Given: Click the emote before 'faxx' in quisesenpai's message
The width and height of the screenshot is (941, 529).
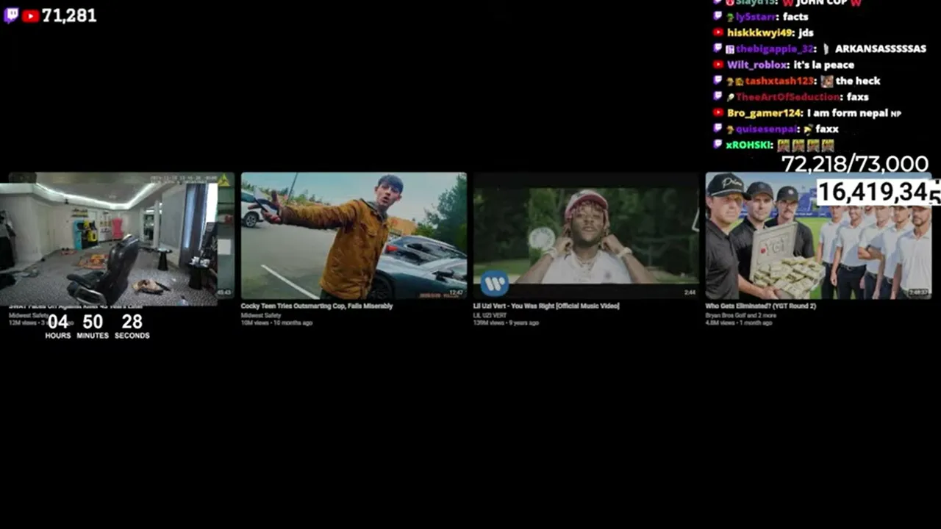Looking at the screenshot, I should coord(808,129).
